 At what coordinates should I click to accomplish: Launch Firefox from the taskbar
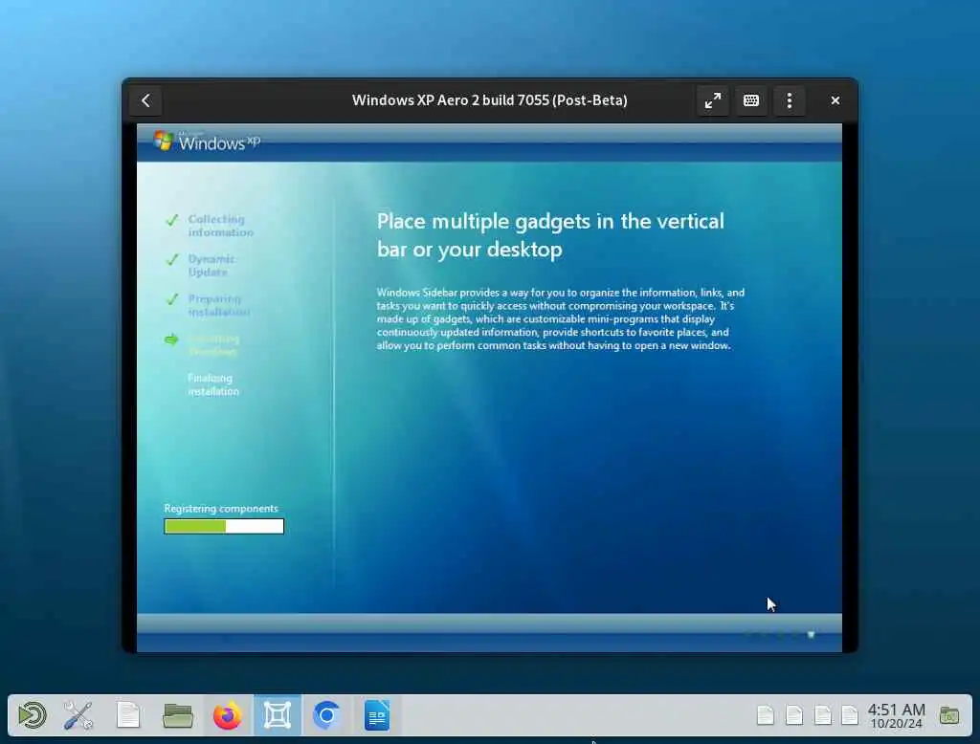[x=228, y=715]
